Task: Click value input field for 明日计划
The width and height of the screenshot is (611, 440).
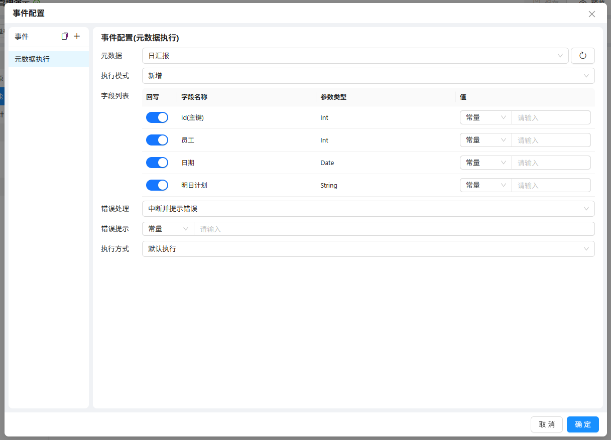Action: pos(551,185)
